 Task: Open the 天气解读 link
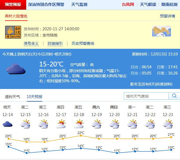click(x=148, y=5)
